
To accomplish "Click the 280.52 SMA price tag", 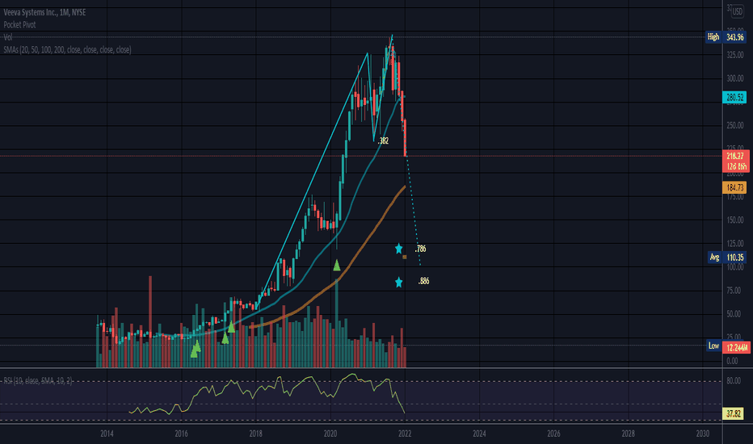I will 734,98.
